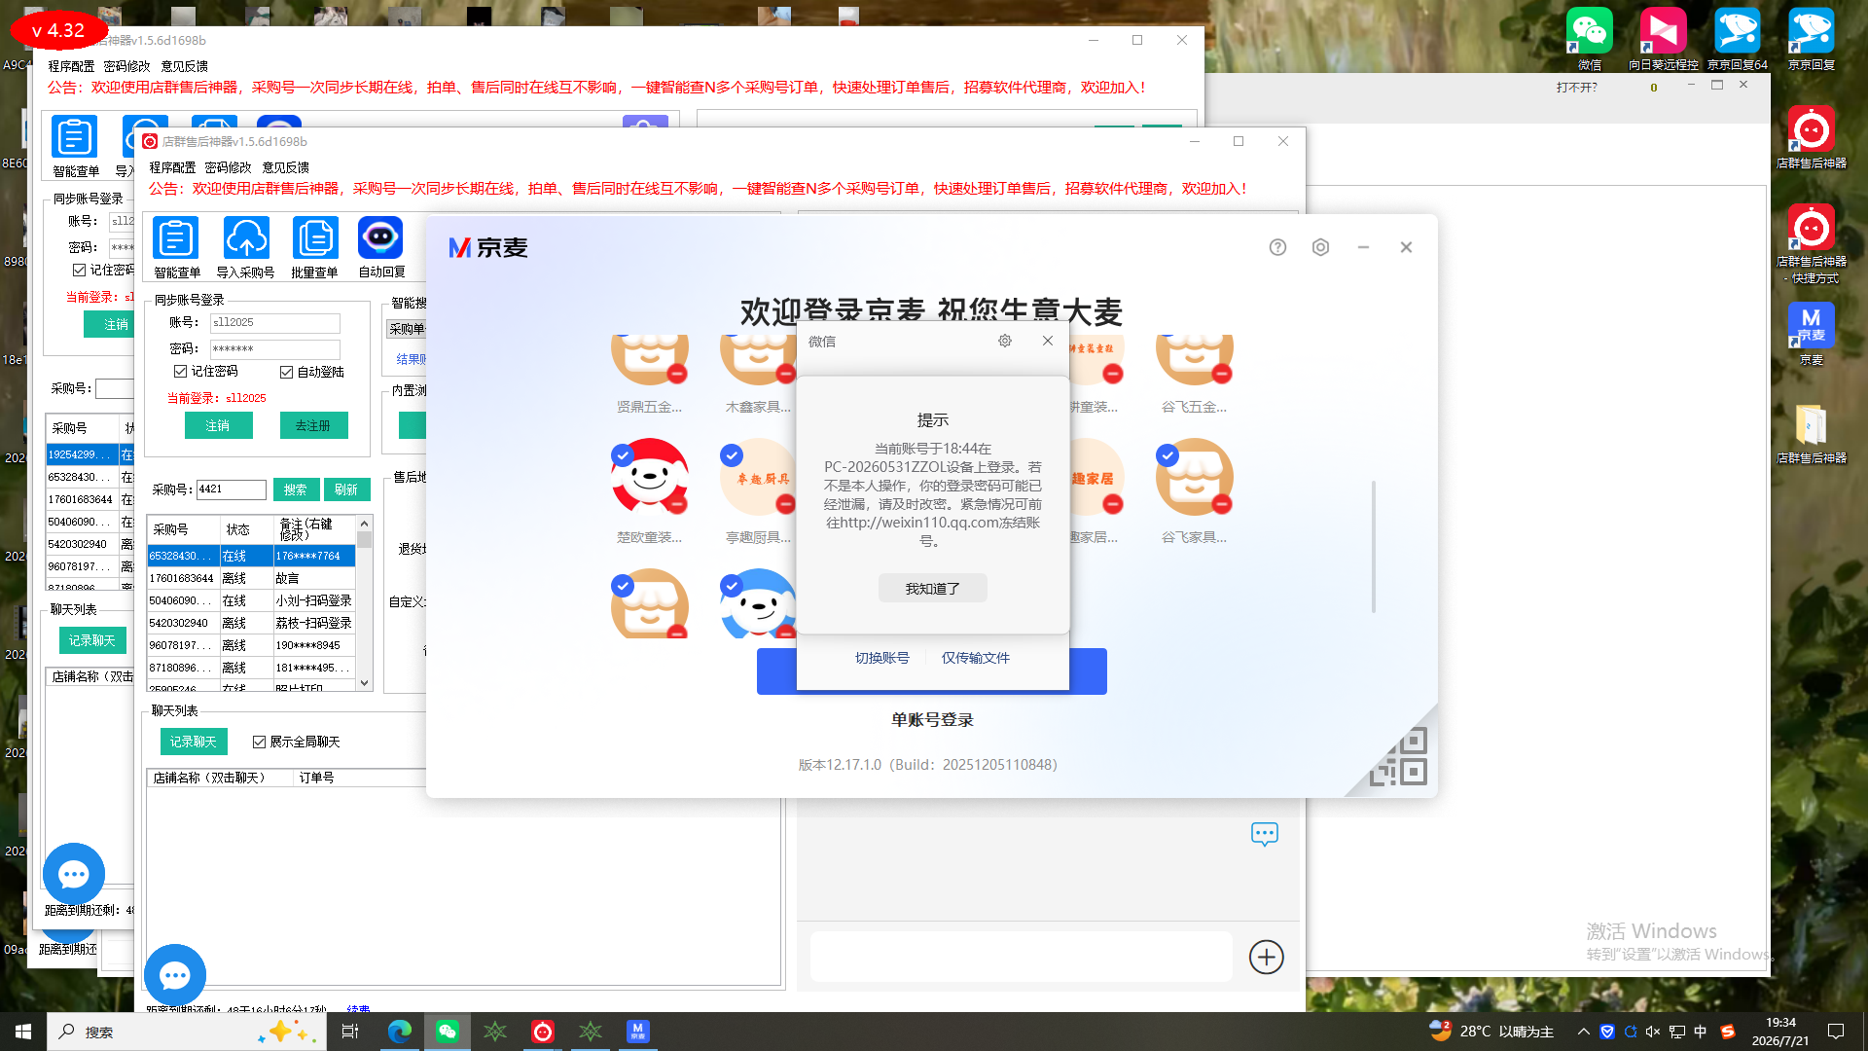The width and height of the screenshot is (1868, 1051).
Task: Click the 刷新 button
Action: [346, 489]
